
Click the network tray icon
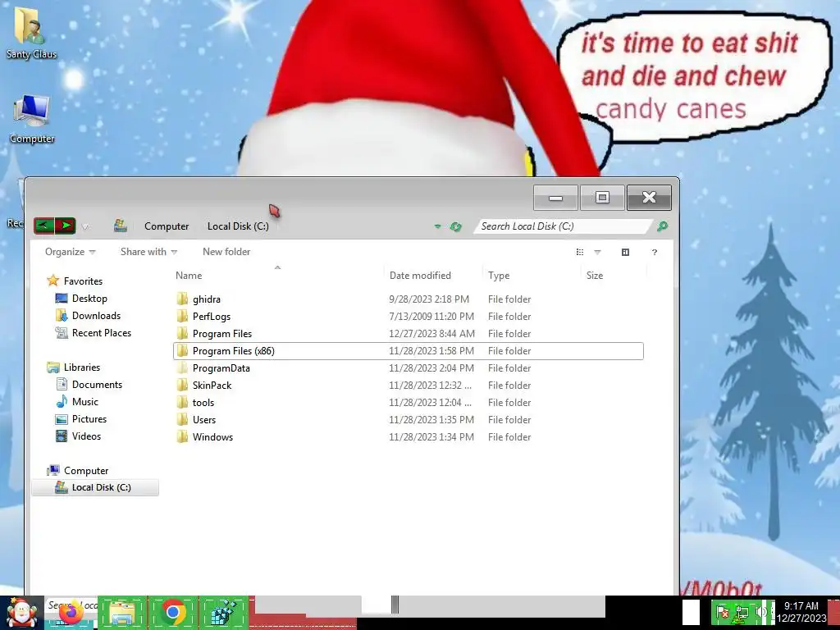[742, 612]
